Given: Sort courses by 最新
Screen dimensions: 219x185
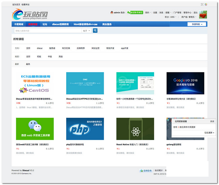Looking at the screenshot, I should 17,64.
